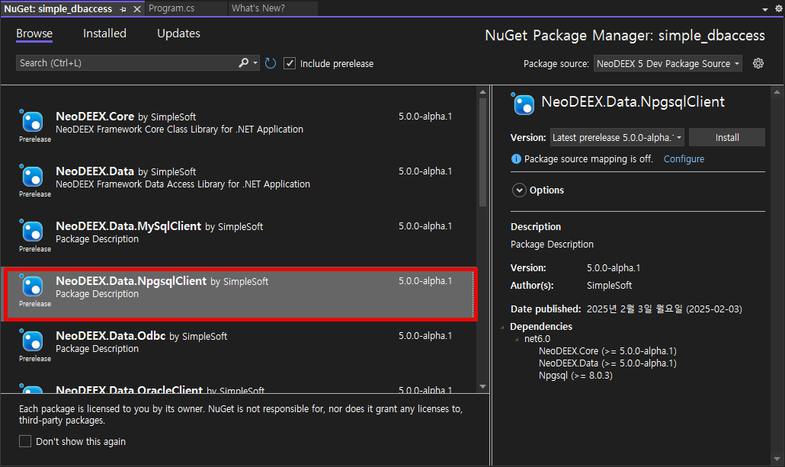Click the NeoDEEX.Data.NpgsqlClient list icon
Viewport: 785px width, 467px height.
pos(32,286)
